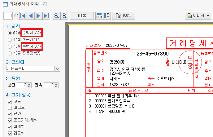Decrease the 좌측 margin value

56,86
